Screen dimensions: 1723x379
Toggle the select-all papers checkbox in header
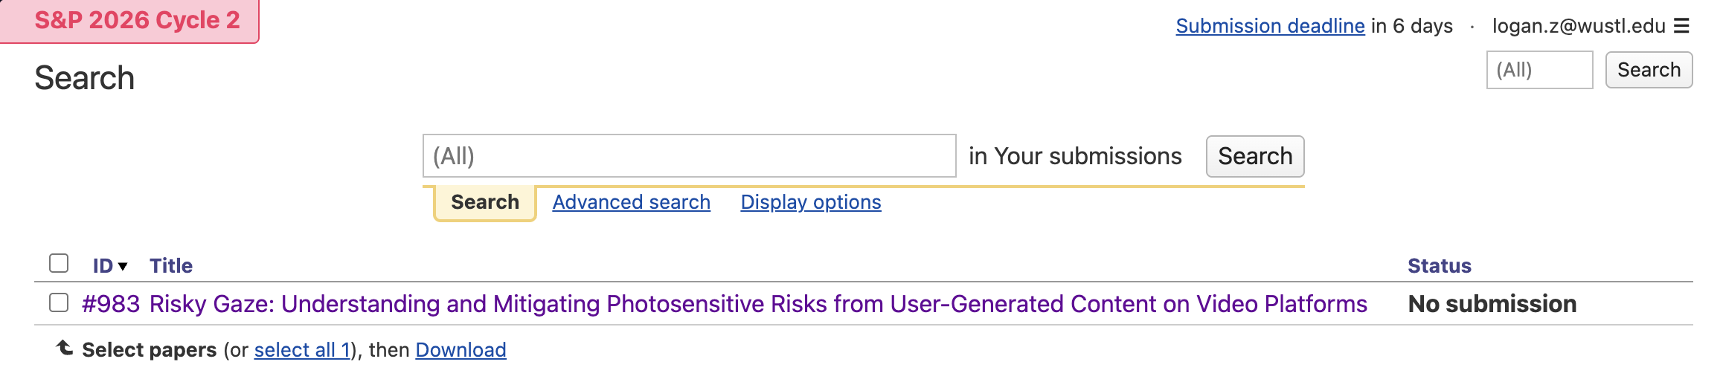pyautogui.click(x=59, y=264)
